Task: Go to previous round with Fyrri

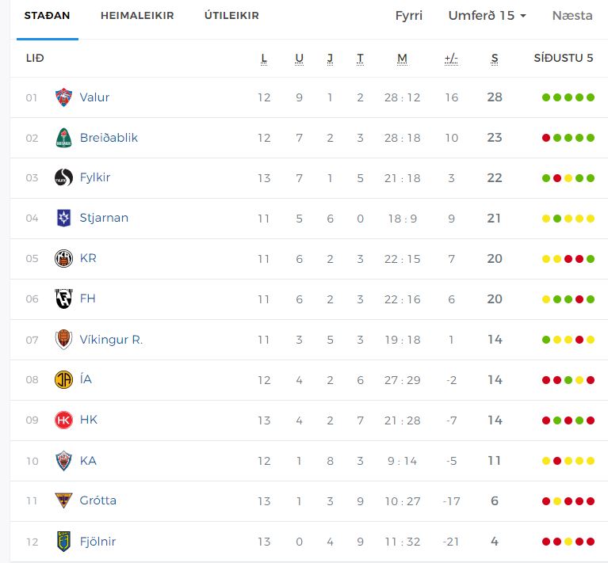Action: pos(409,16)
